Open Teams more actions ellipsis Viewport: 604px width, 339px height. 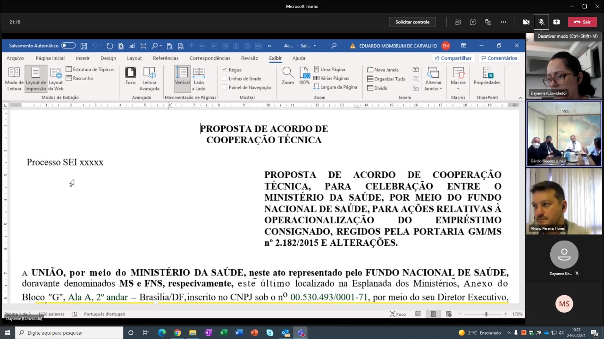pyautogui.click(x=503, y=22)
